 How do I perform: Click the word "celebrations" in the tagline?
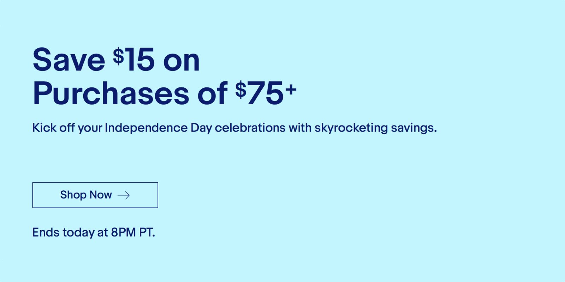point(250,128)
